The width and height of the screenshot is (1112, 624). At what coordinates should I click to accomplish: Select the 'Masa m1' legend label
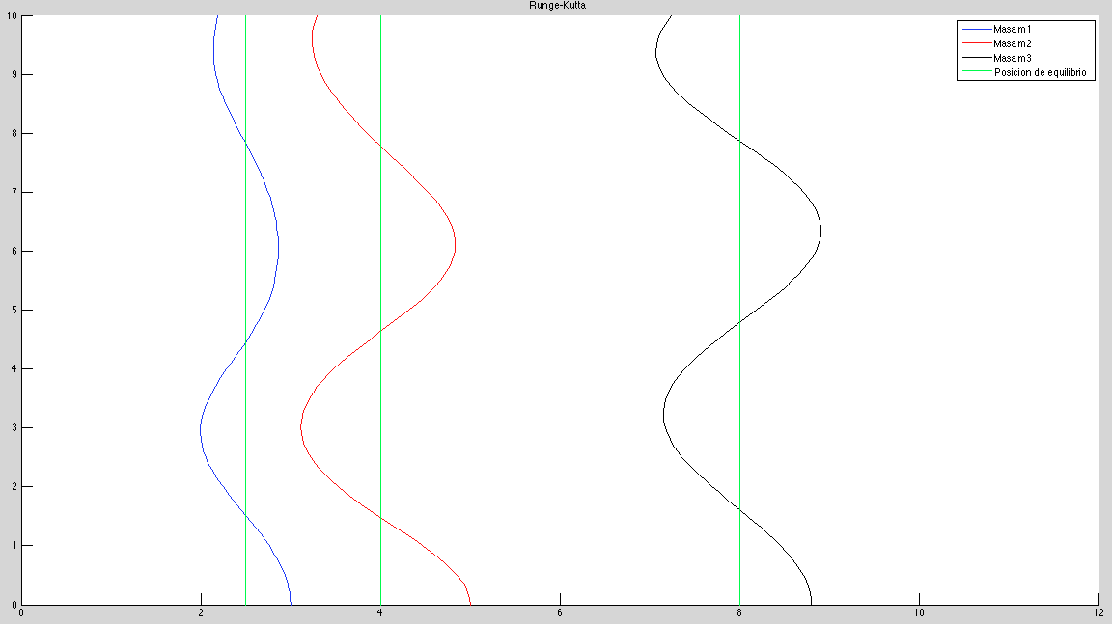pyautogui.click(x=1013, y=30)
